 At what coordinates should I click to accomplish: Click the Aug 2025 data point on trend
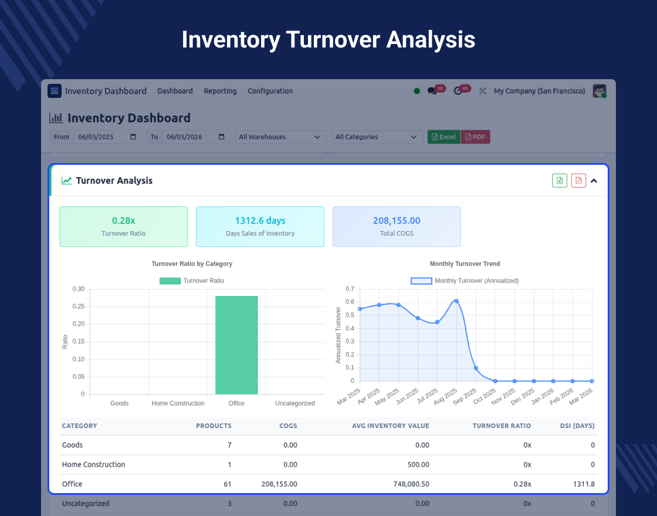point(456,301)
